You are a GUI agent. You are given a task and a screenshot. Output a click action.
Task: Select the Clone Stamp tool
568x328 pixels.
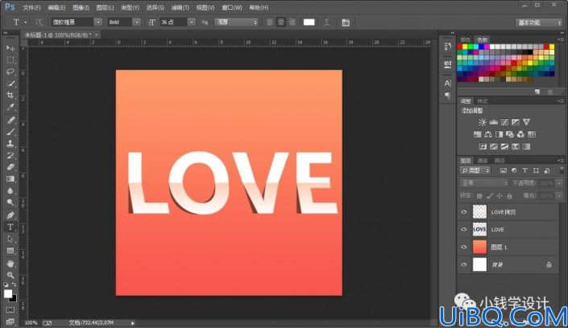click(x=10, y=144)
